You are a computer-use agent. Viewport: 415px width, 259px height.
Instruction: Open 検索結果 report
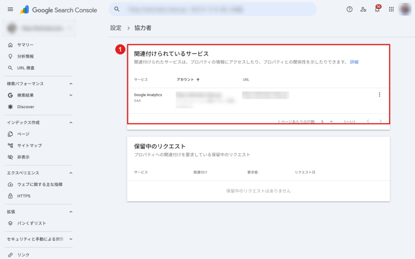click(x=26, y=95)
